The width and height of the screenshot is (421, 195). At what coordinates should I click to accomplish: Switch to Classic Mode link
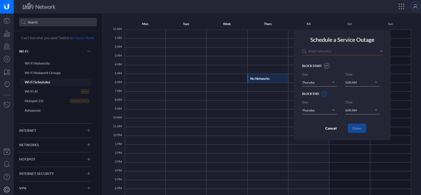click(83, 38)
